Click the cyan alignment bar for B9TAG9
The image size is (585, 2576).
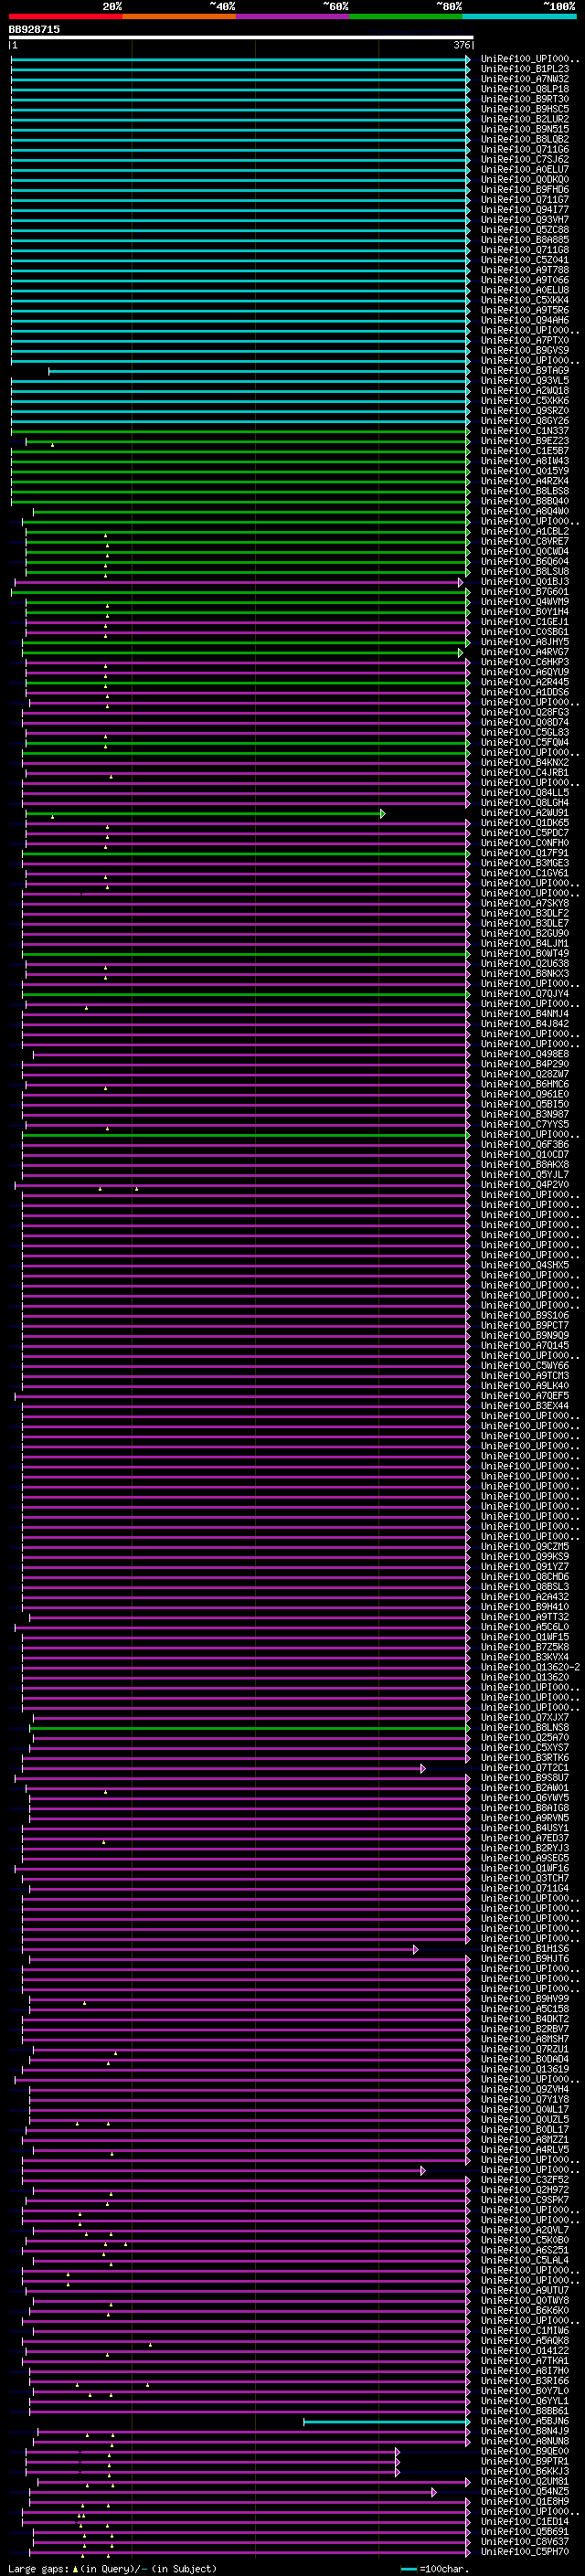[x=259, y=371]
